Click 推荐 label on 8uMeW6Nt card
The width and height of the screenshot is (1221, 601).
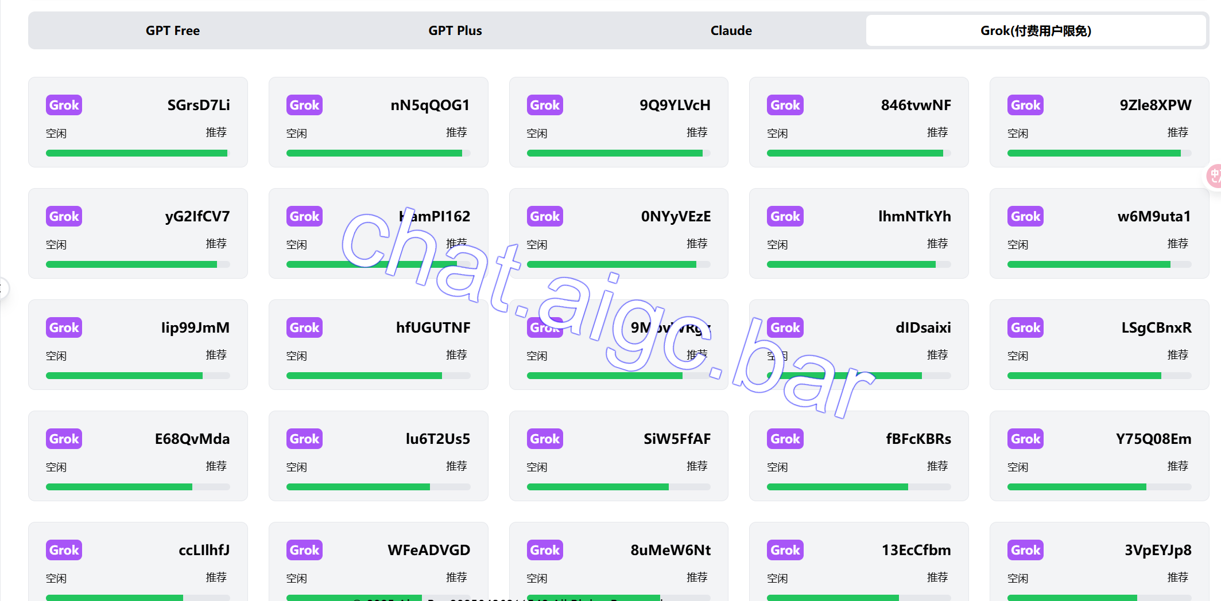click(x=697, y=577)
